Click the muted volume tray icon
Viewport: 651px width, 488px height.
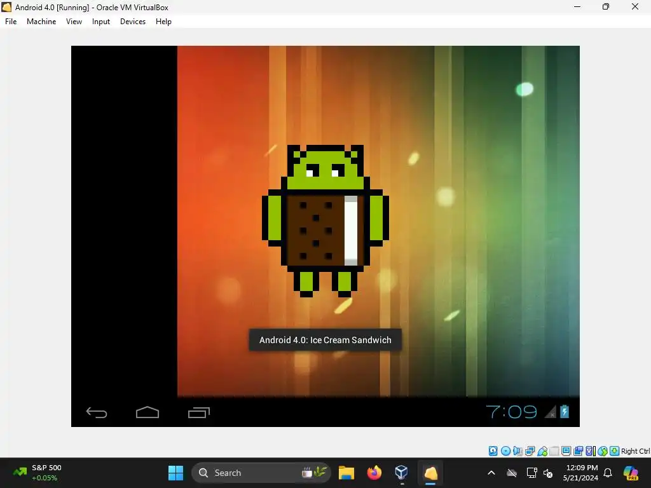coord(548,473)
